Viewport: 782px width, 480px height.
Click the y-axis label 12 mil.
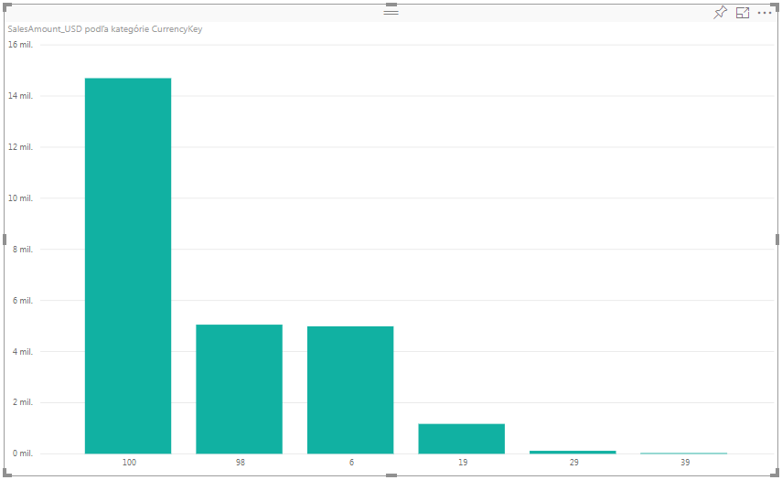pyautogui.click(x=20, y=147)
